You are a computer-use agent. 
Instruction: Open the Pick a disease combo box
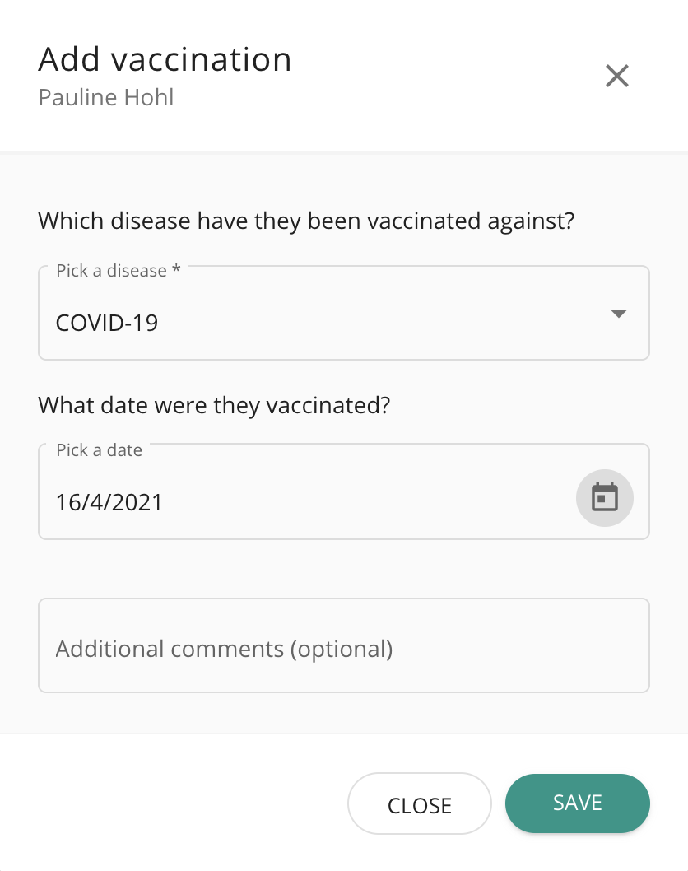point(344,313)
